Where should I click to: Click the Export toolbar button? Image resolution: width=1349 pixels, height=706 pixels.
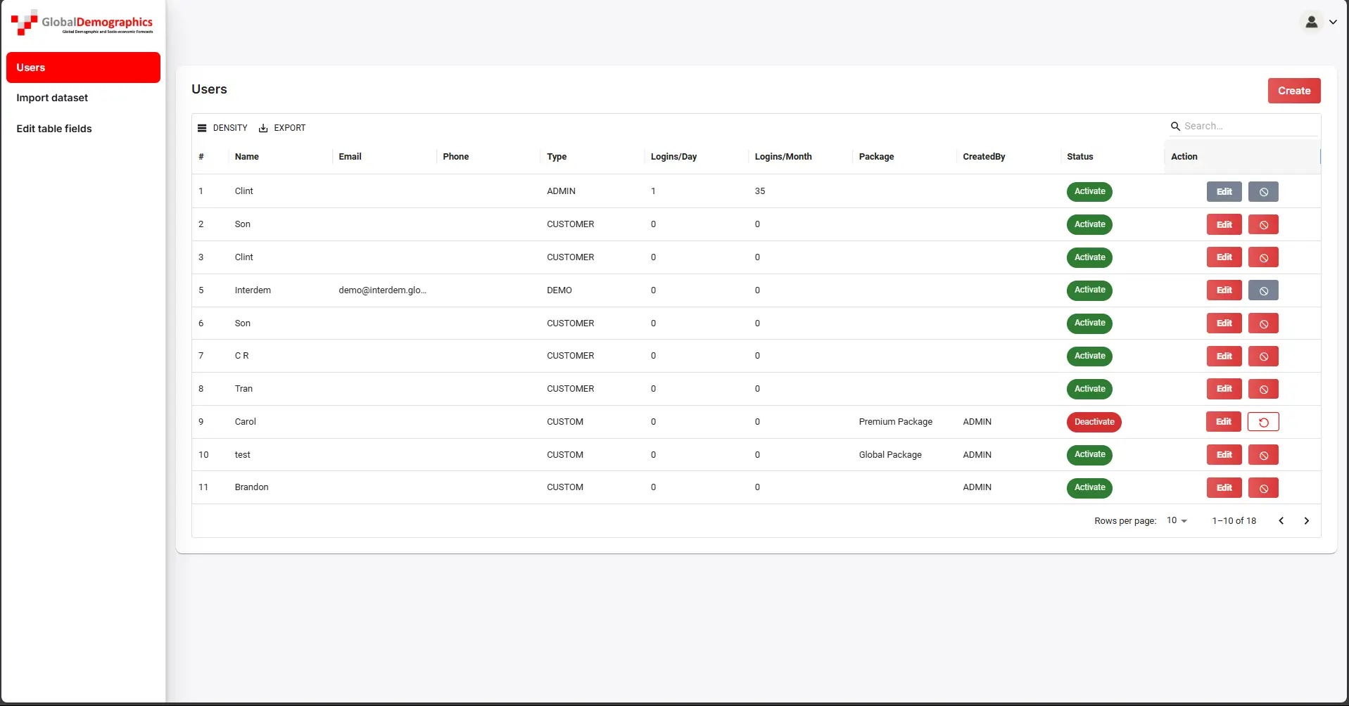[282, 128]
